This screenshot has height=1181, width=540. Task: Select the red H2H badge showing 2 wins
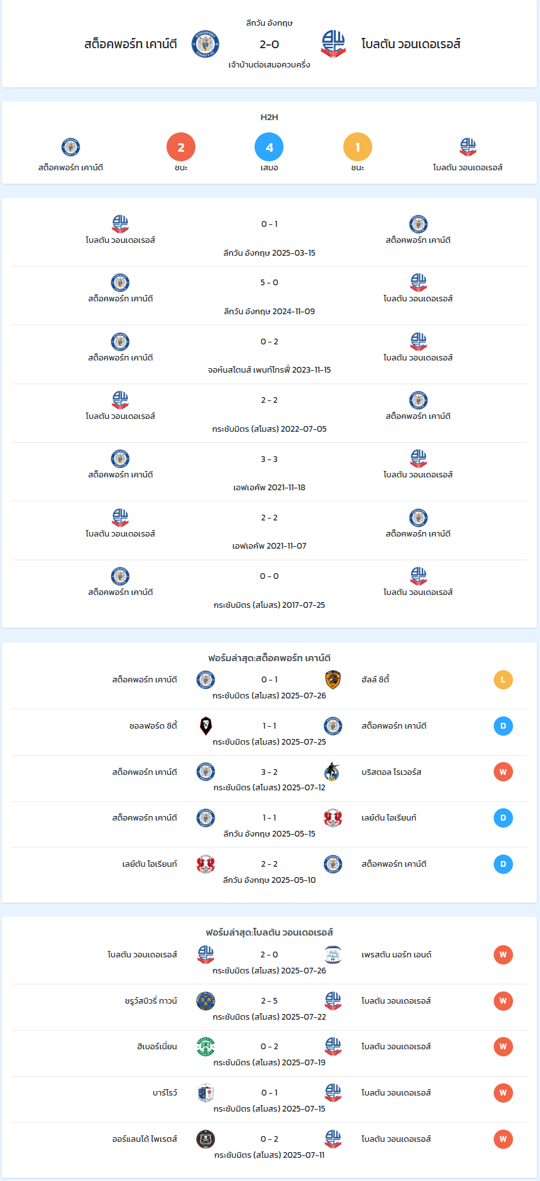click(181, 147)
